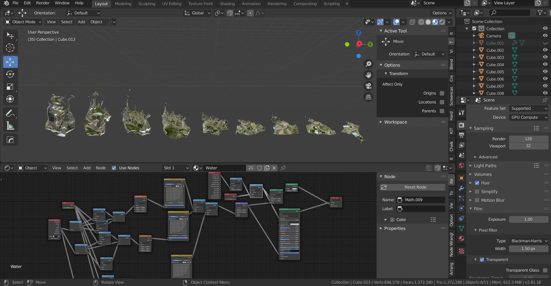The image size is (551, 286).
Task: Select the Scale tool in the toolbar
Action: 10,87
